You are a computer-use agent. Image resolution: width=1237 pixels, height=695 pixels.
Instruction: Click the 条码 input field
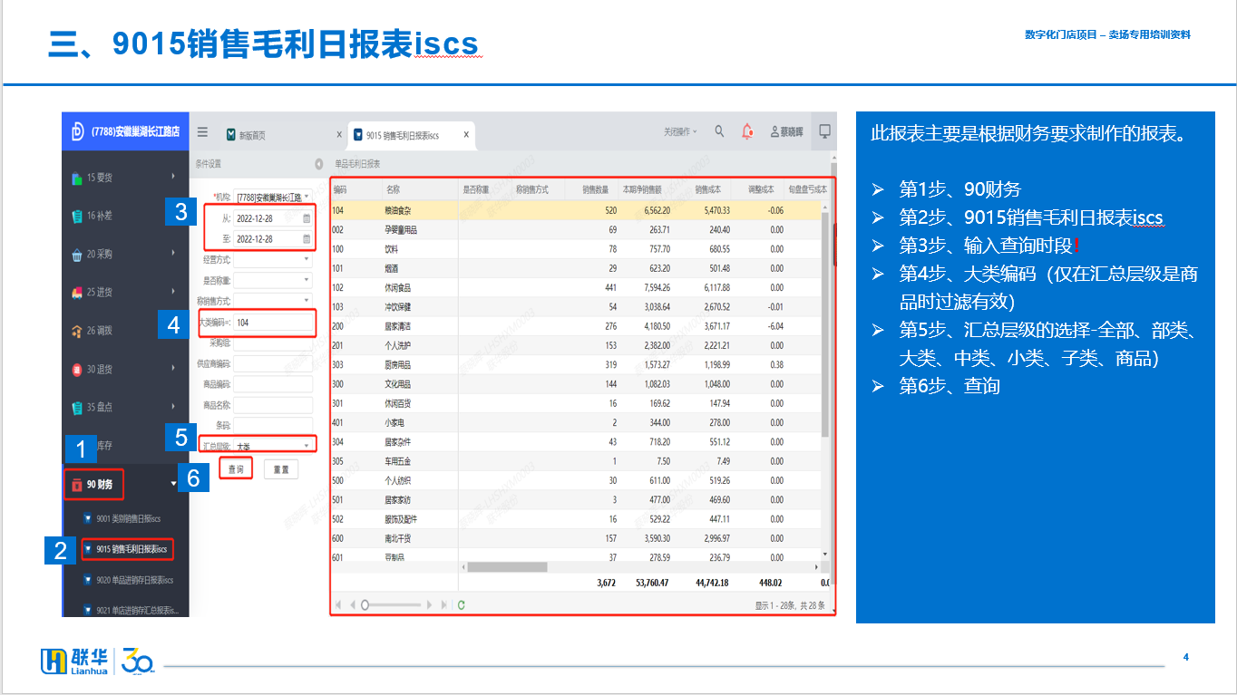tap(273, 425)
